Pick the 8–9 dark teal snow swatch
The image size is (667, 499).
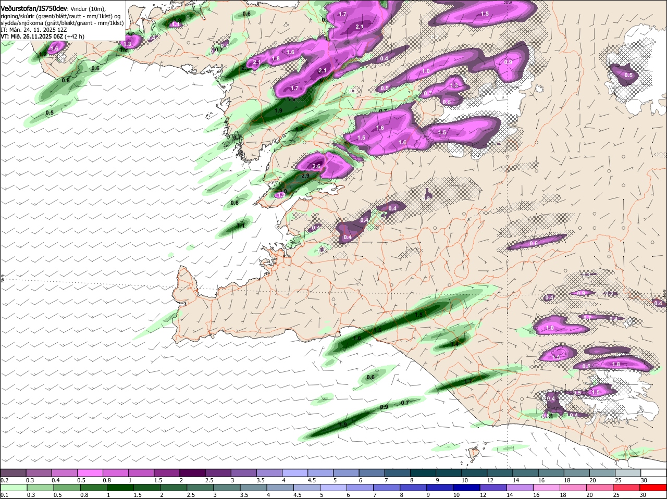(x=423, y=472)
